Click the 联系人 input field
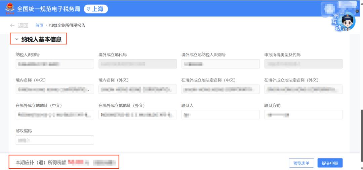Viewport: 363px width, 170px height. [x=220, y=115]
